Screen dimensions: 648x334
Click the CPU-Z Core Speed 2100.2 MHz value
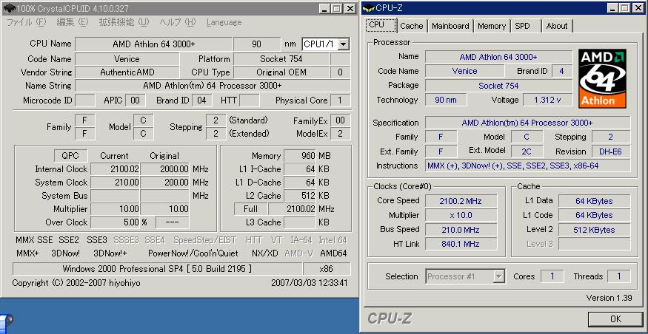point(461,201)
